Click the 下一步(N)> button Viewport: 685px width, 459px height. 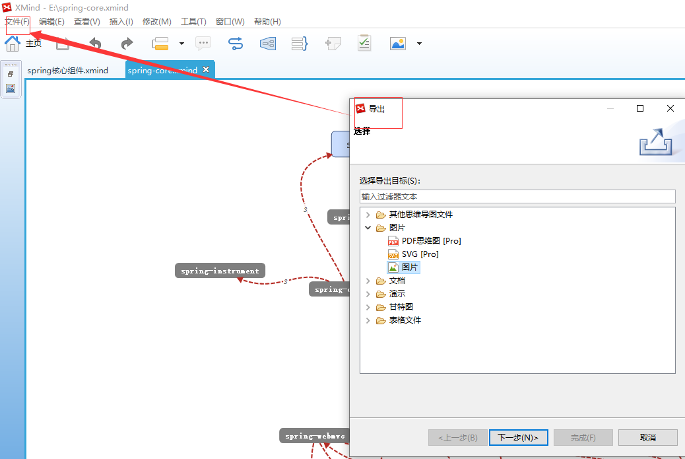pos(518,437)
